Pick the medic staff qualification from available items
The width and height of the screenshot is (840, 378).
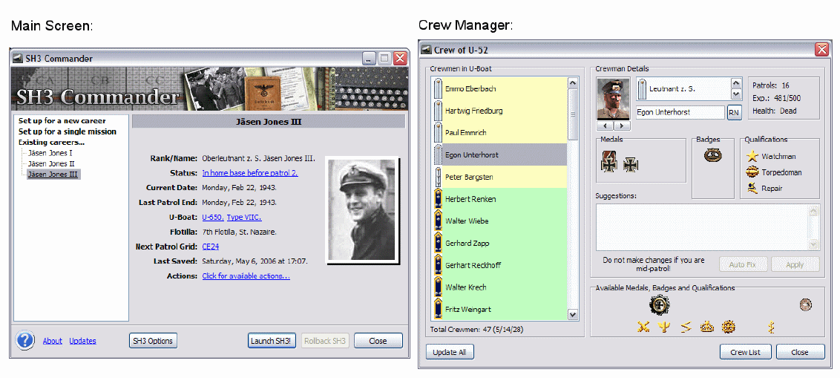pyautogui.click(x=772, y=327)
